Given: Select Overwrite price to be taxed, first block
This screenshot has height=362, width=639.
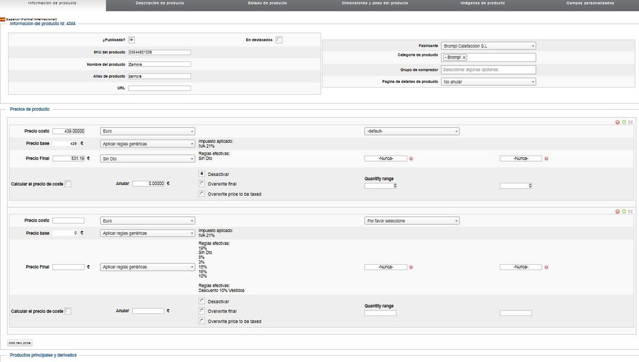Looking at the screenshot, I should 202,194.
